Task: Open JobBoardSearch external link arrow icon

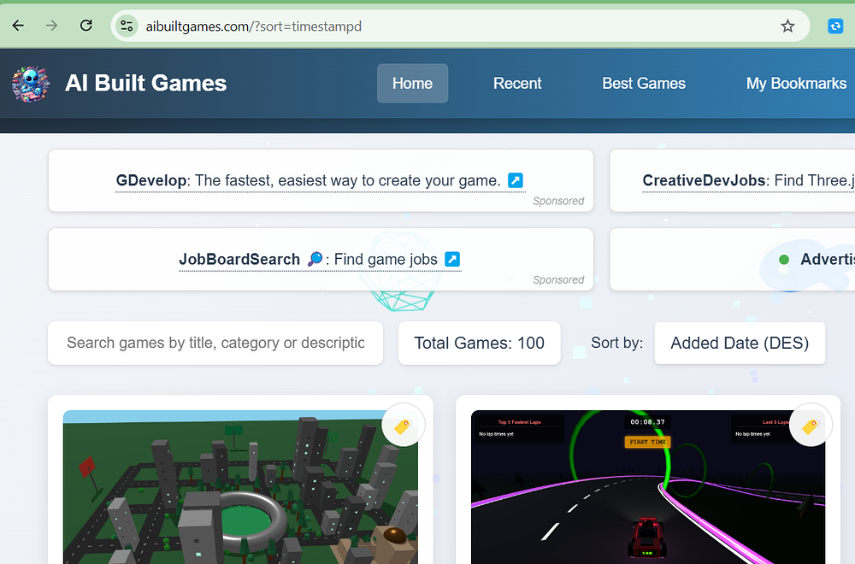Action: (452, 259)
